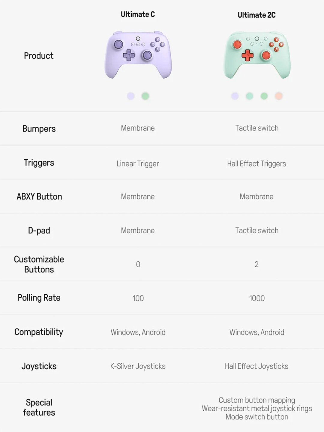
Task: Click the Hall Effect Triggers text
Action: (256, 164)
